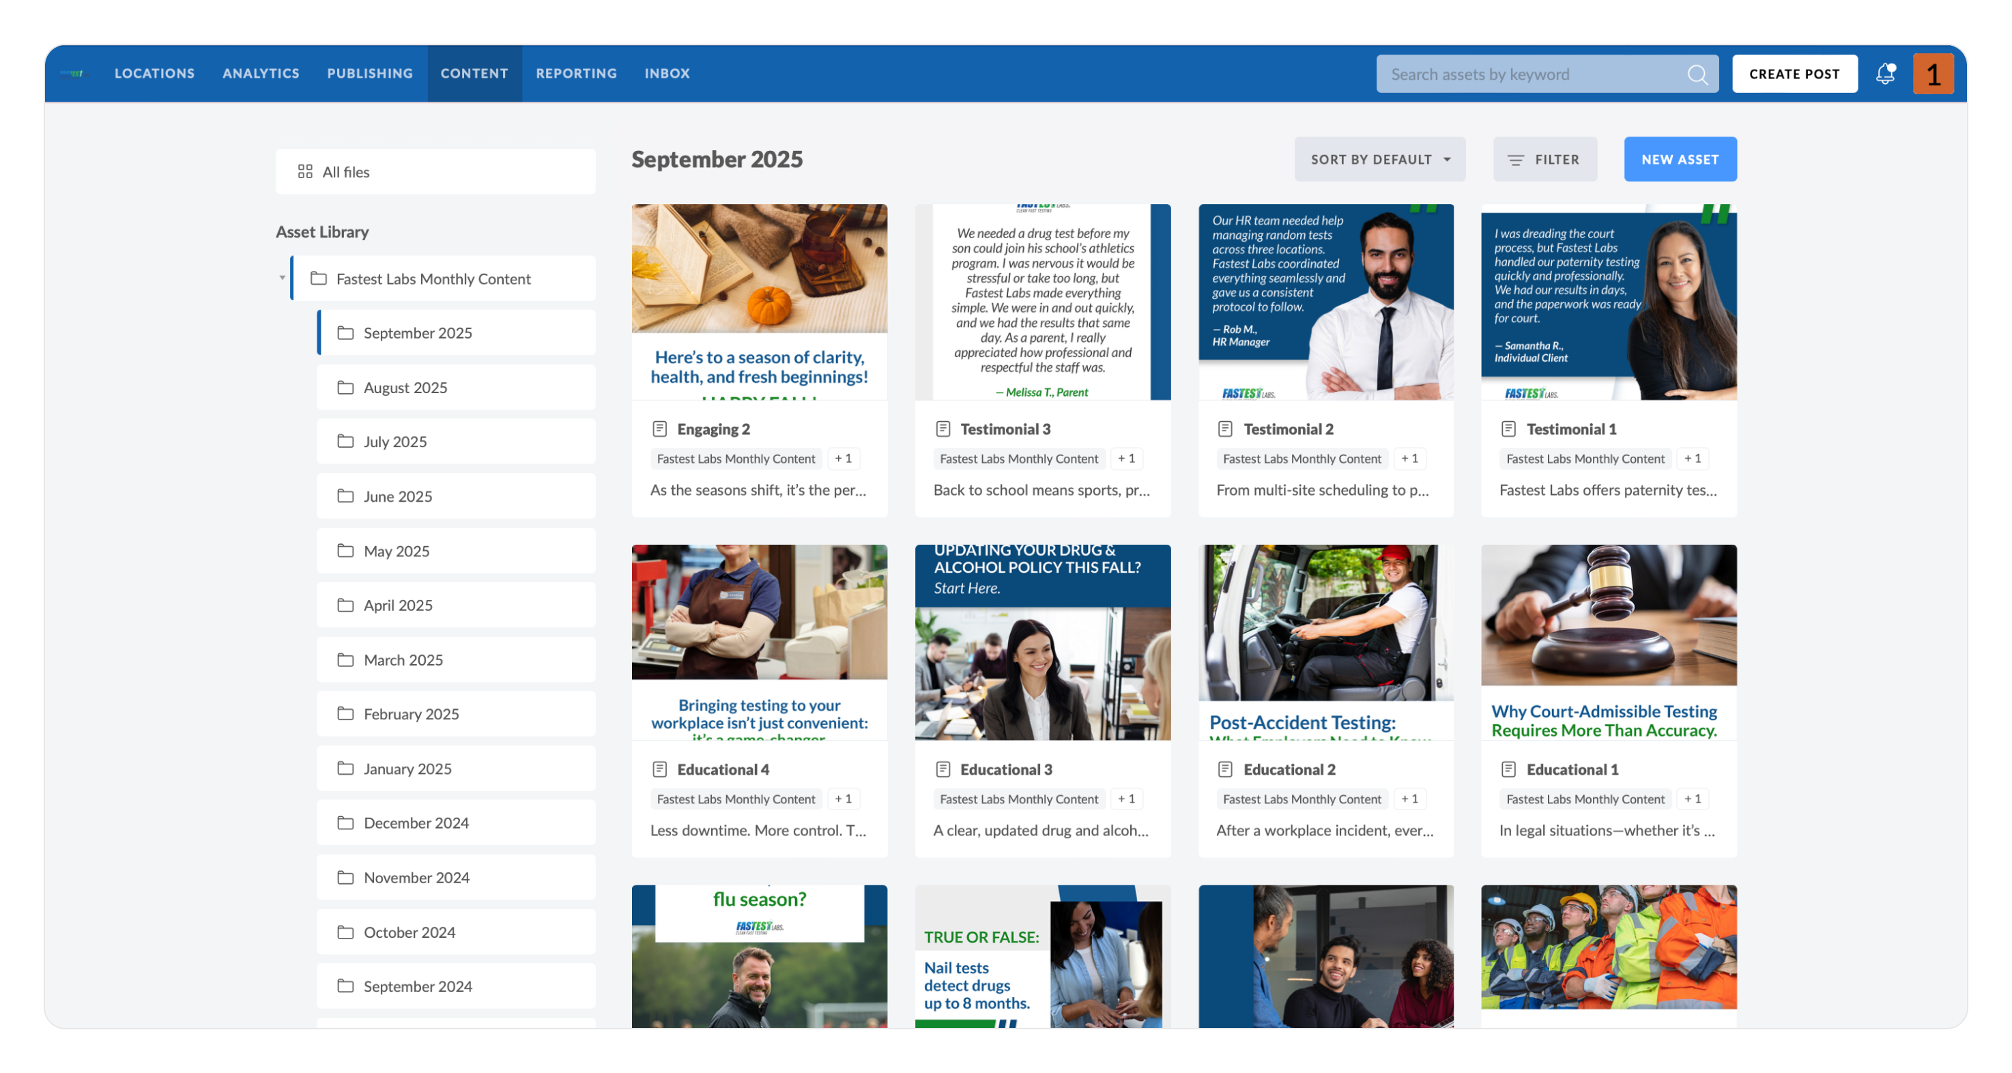Expand +1 tags on Educational 4
The width and height of the screenshot is (2012, 1073).
843,799
